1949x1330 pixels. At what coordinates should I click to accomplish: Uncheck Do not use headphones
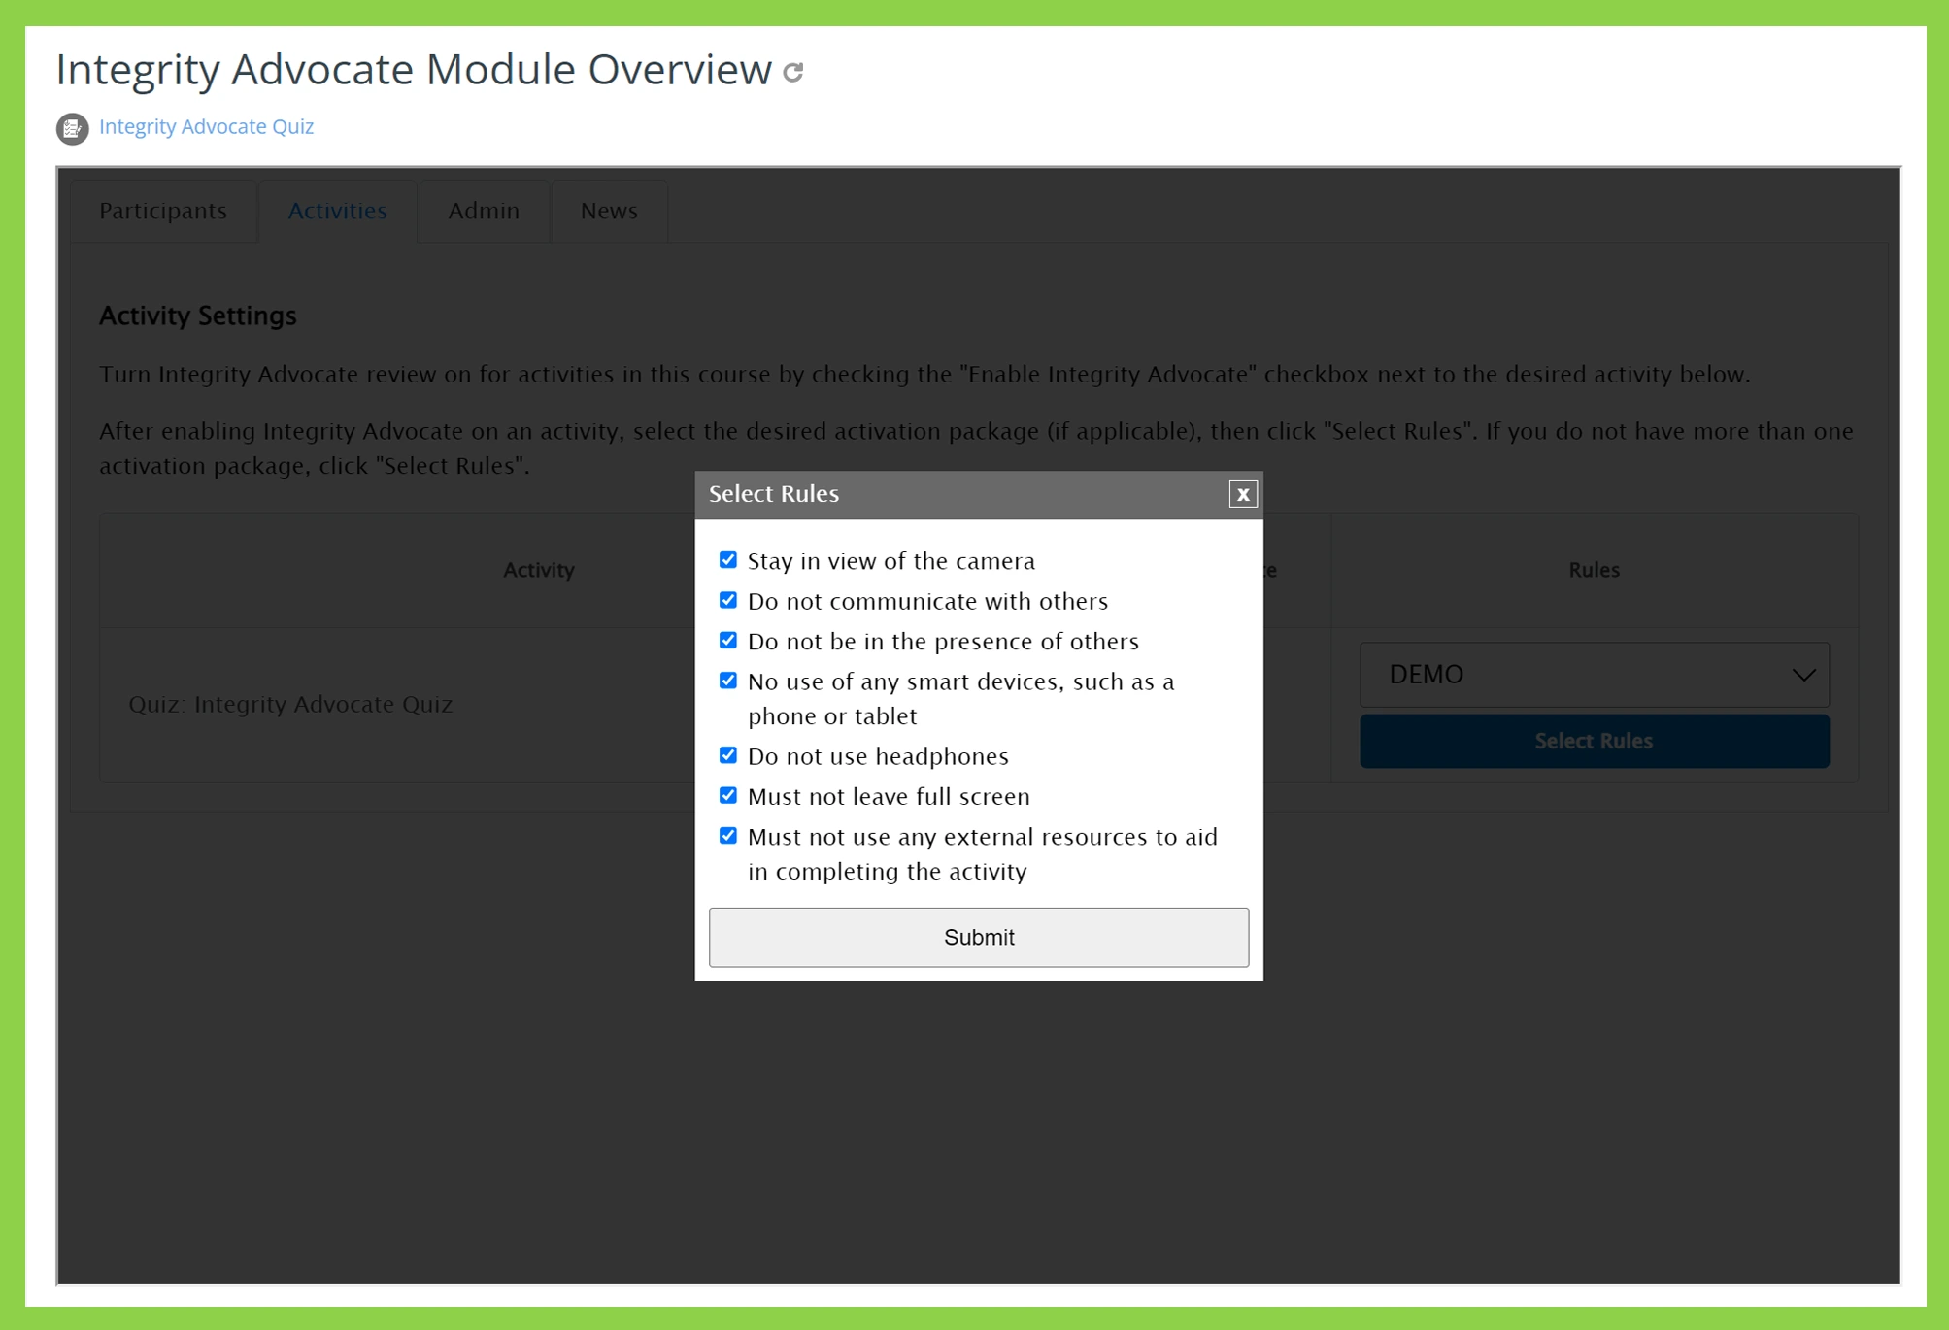click(x=728, y=755)
